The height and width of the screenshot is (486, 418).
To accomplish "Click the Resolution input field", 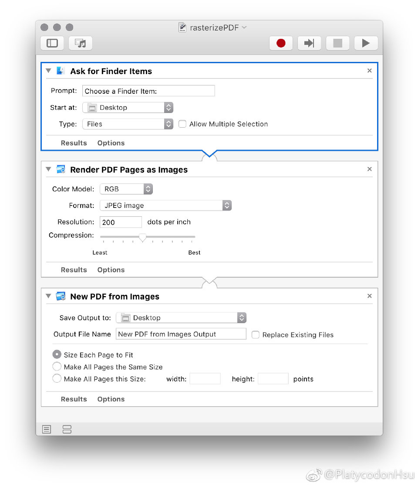I will coord(121,222).
